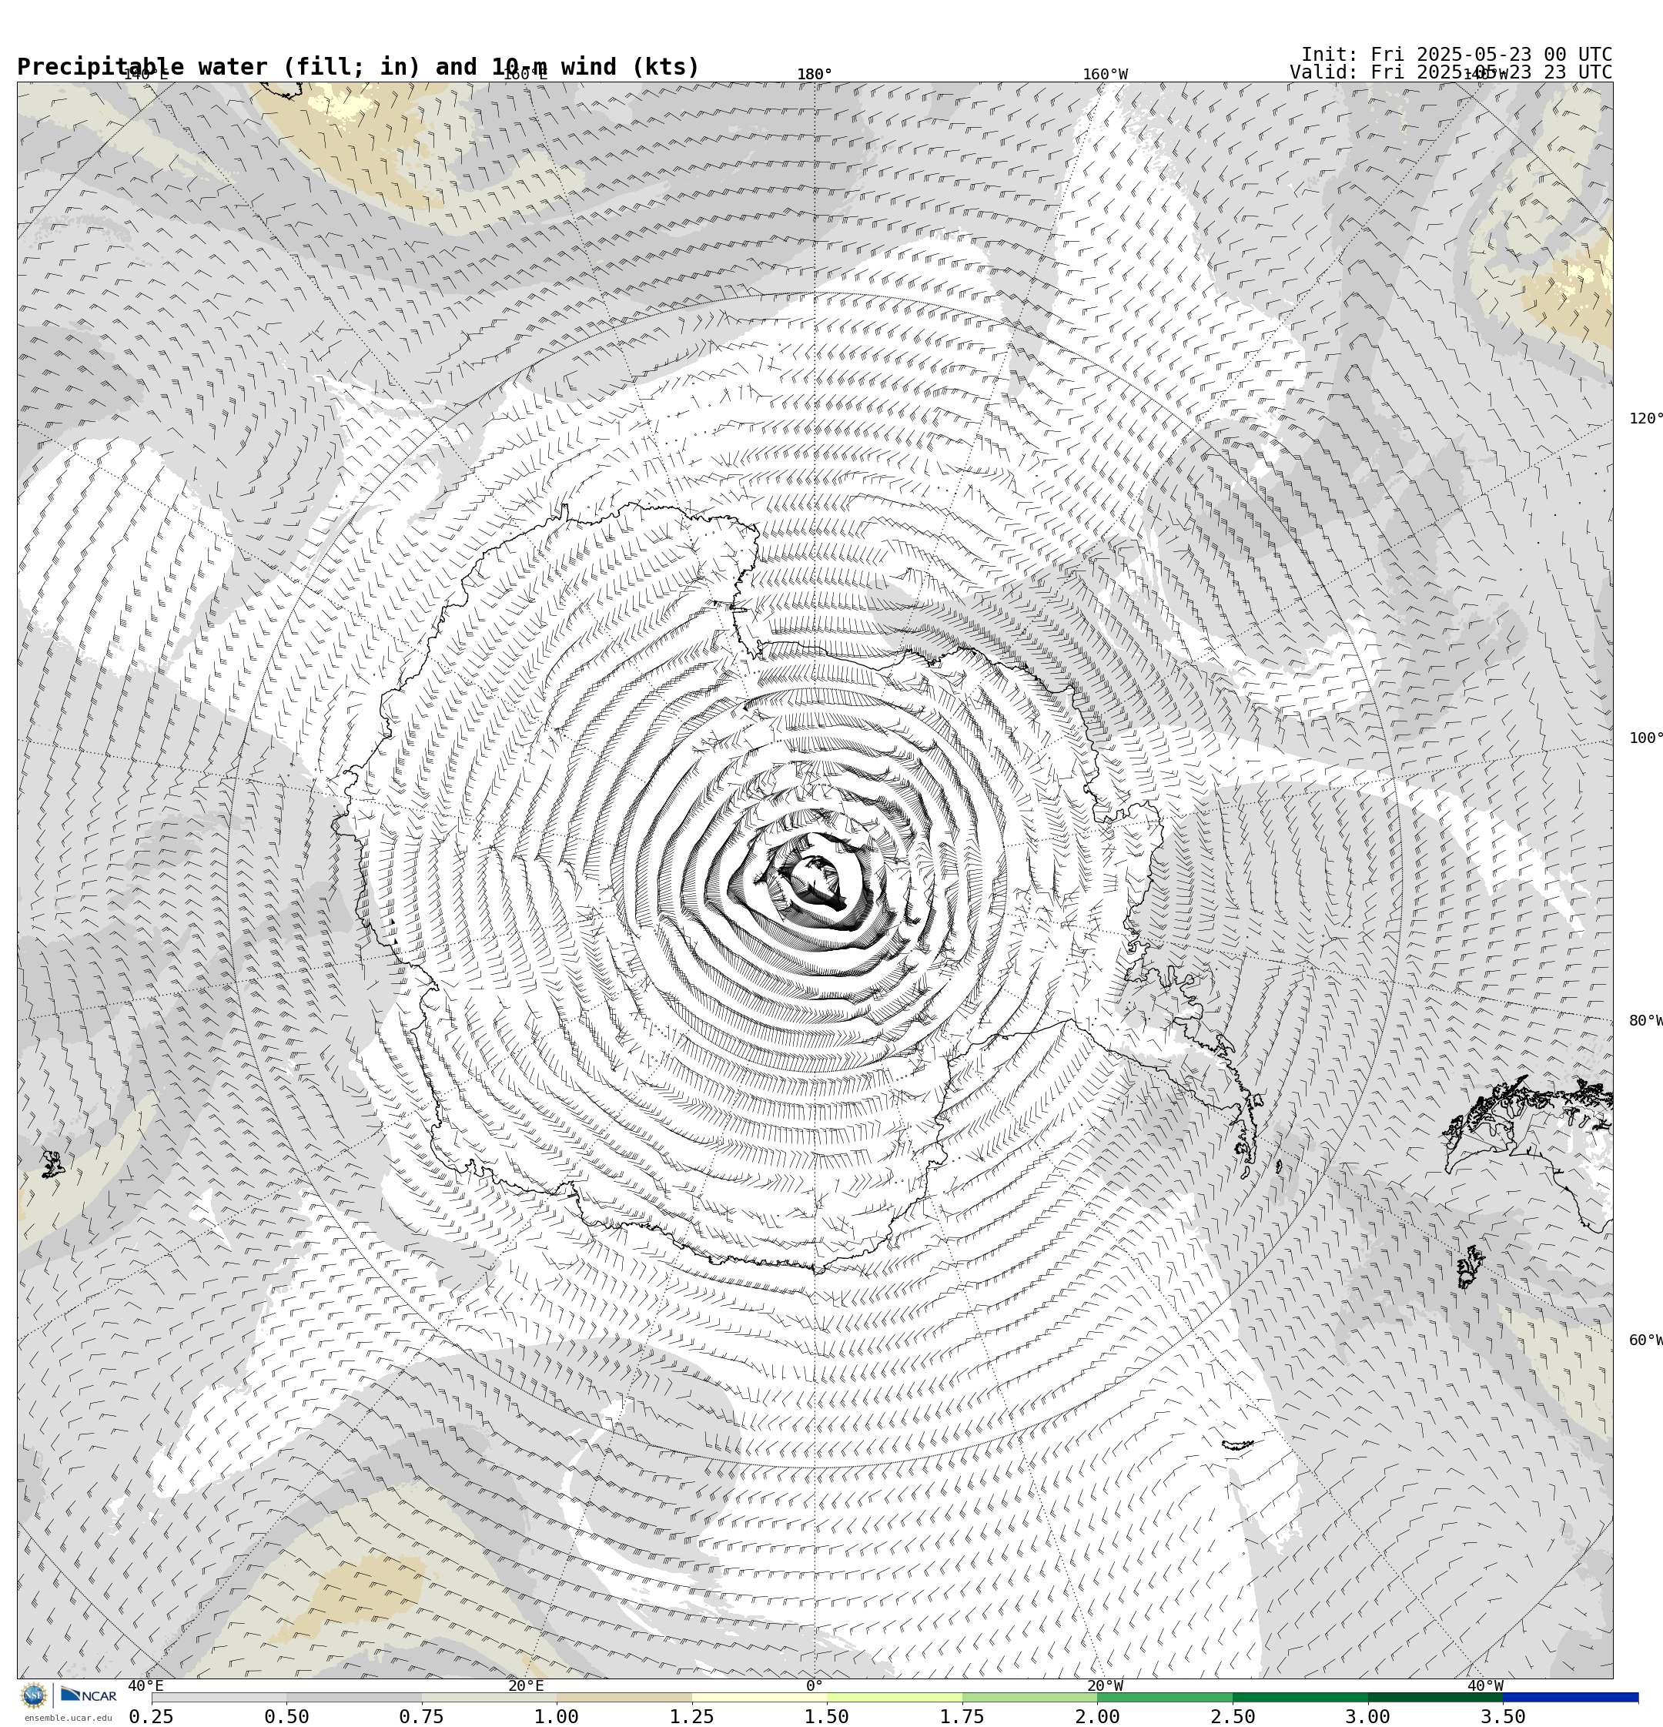Pick the 0.50–0.75 gray colorbar segment
This screenshot has height=1727, width=1663.
(353, 1697)
